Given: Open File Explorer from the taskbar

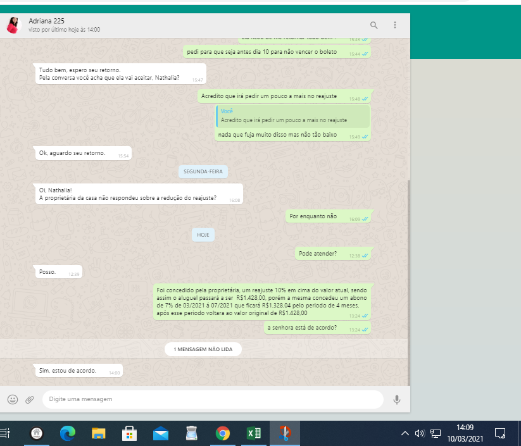Looking at the screenshot, I should coord(99,433).
